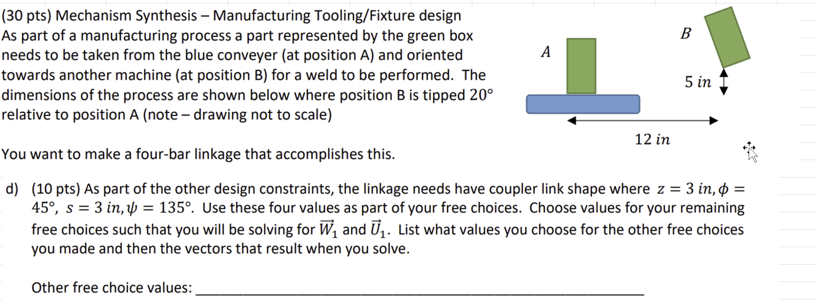
Task: Click the U1 vector symbol in part d
Action: point(377,229)
